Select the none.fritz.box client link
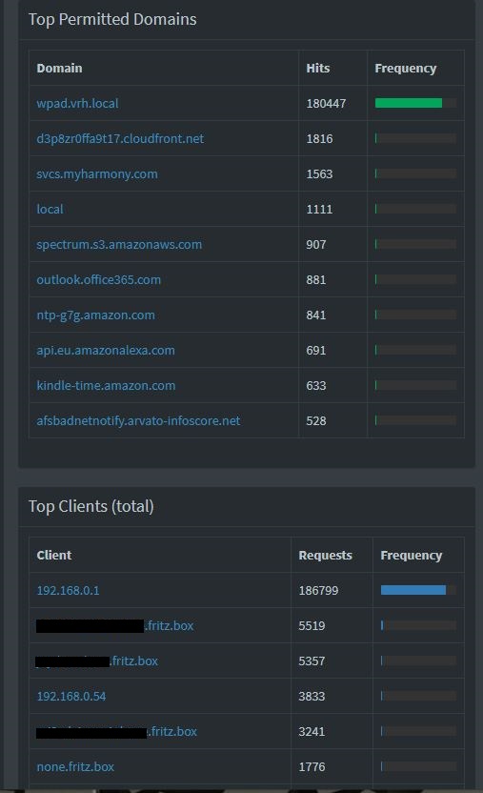483x793 pixels. pos(75,766)
